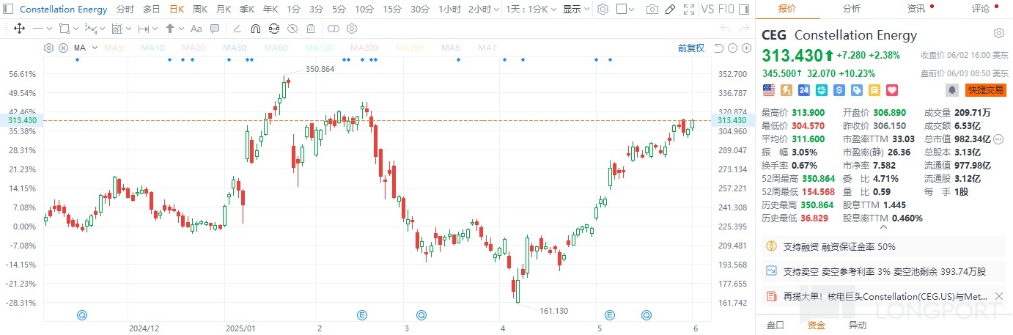Open chart settings gear in top toolbar
The height and width of the screenshot is (335, 1013).
click(x=603, y=10)
